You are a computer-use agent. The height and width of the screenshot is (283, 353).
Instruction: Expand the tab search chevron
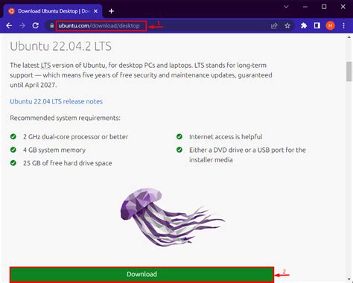click(286, 7)
